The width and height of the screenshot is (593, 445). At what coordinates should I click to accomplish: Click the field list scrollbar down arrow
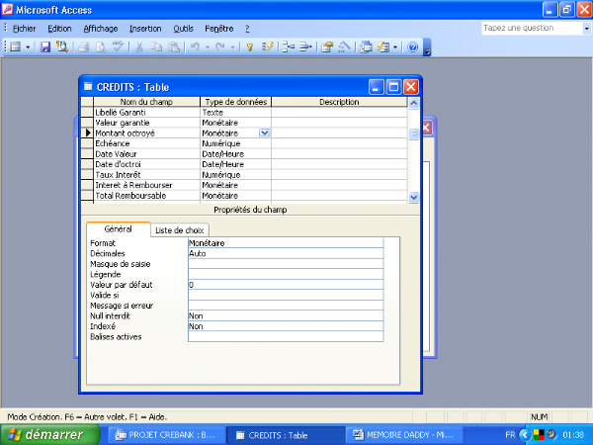[x=414, y=197]
